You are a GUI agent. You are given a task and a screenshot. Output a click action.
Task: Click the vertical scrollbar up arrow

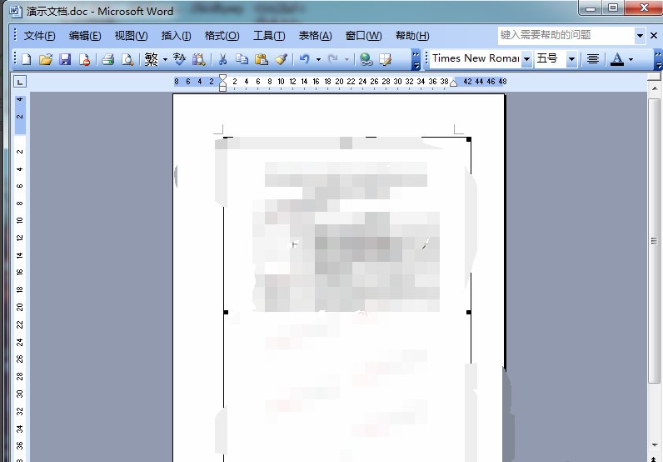(x=655, y=88)
